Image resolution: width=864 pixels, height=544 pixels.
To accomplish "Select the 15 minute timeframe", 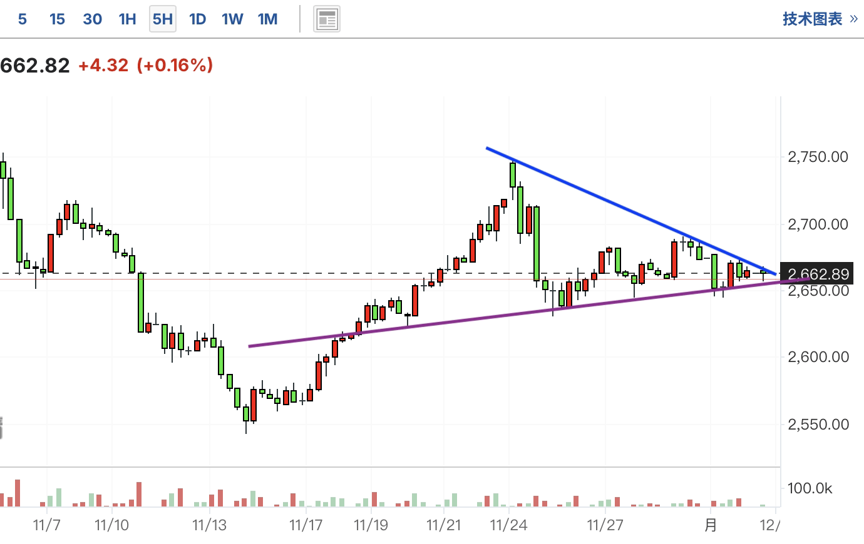I will [x=57, y=19].
